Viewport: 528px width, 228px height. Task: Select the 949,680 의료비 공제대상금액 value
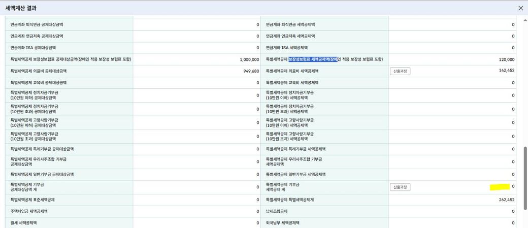(251, 72)
